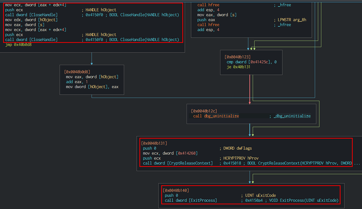Viewport: 362px width, 209px height.
Task: Select block header address 0x0040b0d8
Action: click(77, 72)
